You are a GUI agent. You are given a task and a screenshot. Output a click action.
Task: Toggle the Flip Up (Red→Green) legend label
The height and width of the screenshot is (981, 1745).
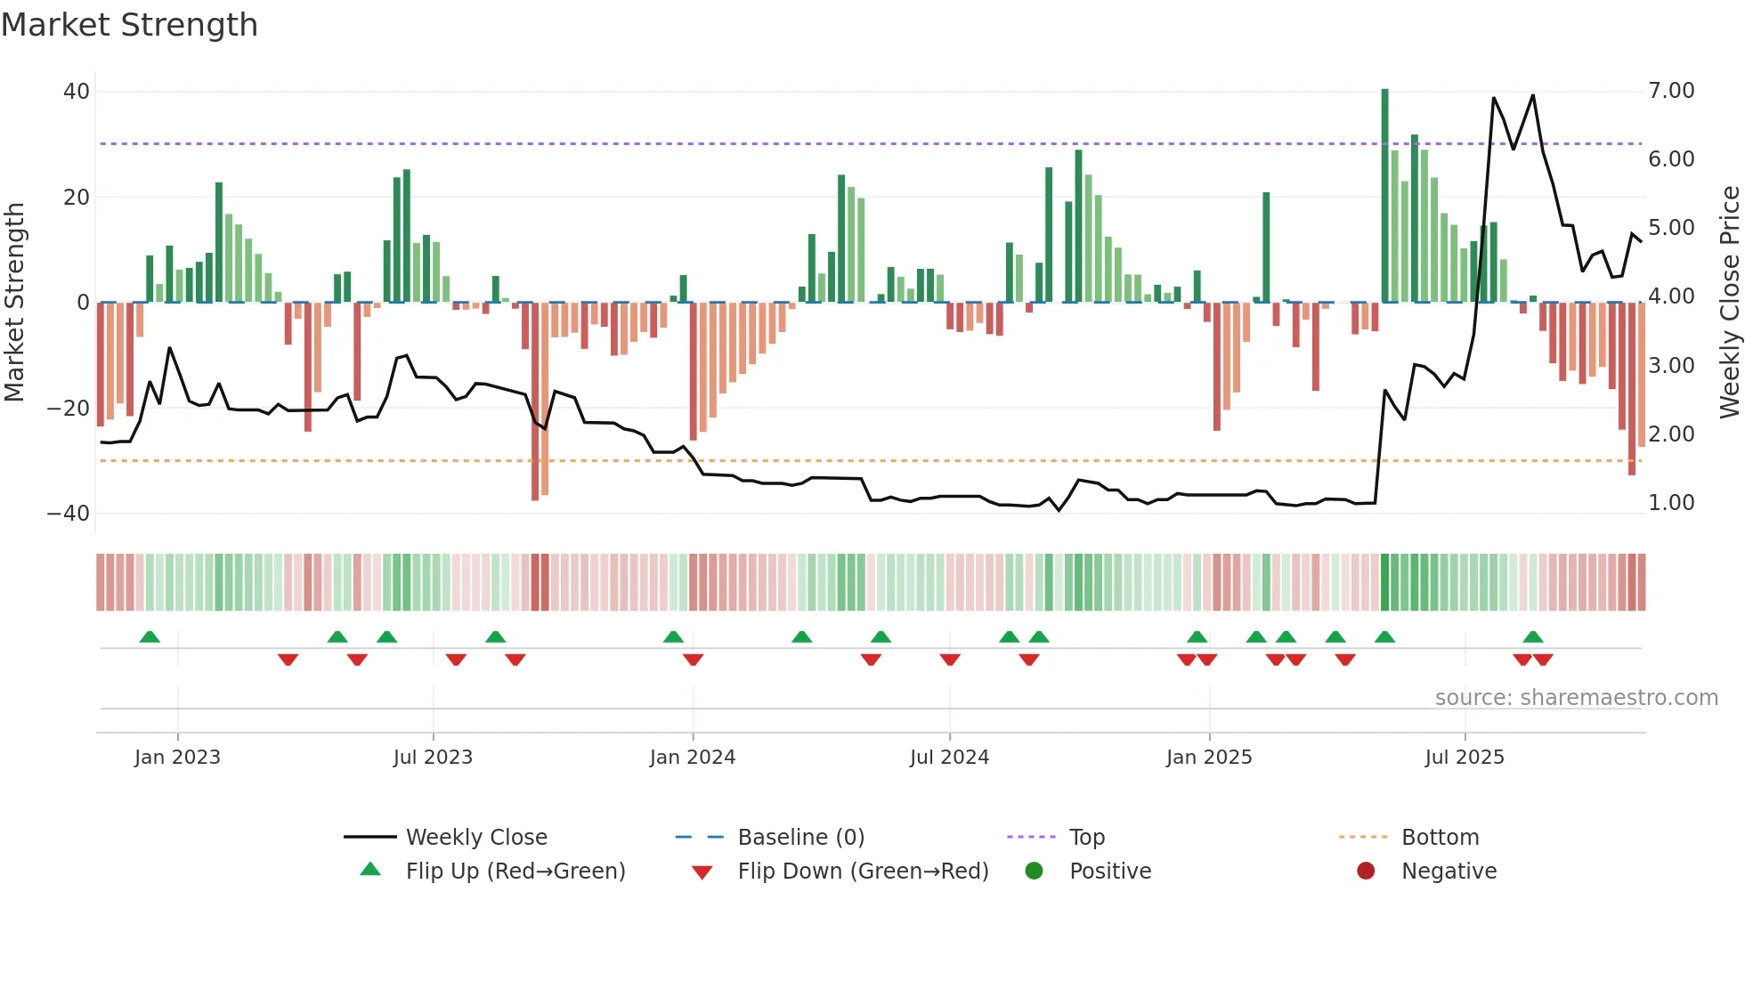pyautogui.click(x=515, y=871)
